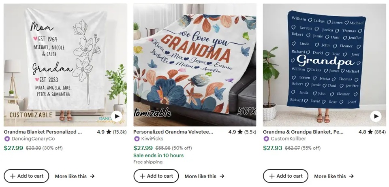Open More like this for DancingCanaryCo item
This screenshot has width=389, height=187.
pos(75,176)
